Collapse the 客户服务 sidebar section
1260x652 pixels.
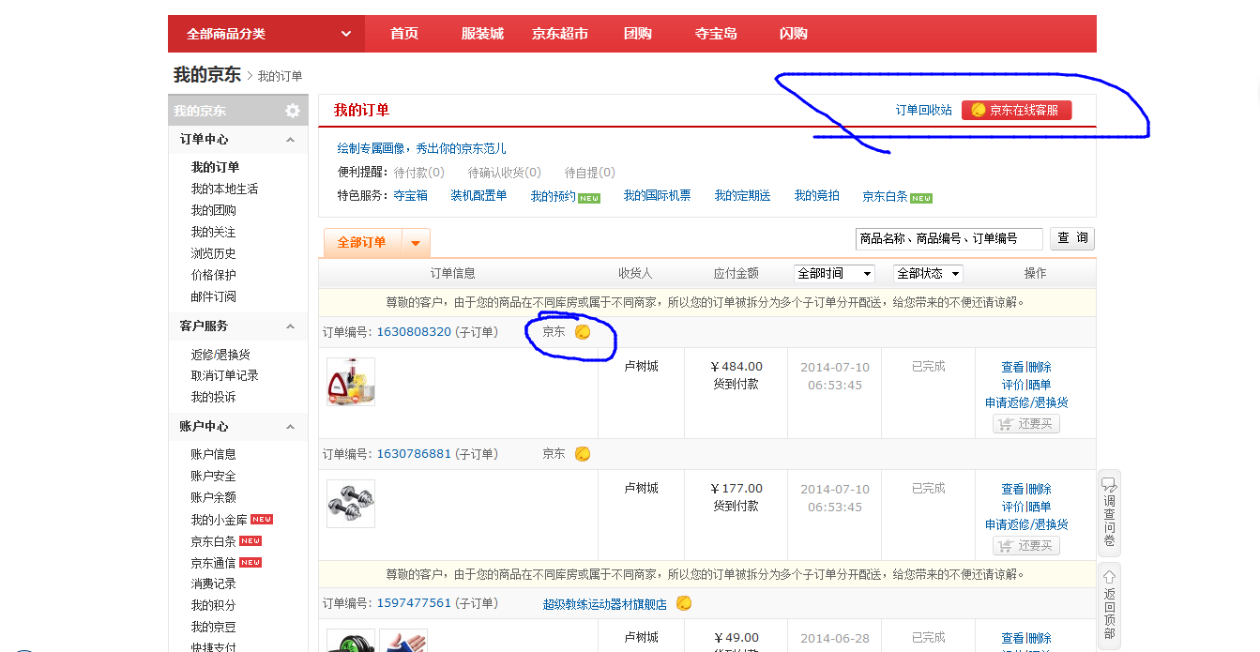[x=290, y=326]
